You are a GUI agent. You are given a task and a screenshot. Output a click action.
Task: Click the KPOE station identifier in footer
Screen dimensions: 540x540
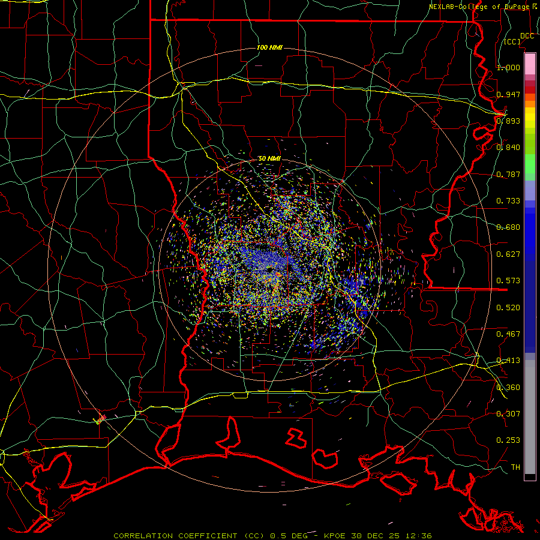[335, 536]
